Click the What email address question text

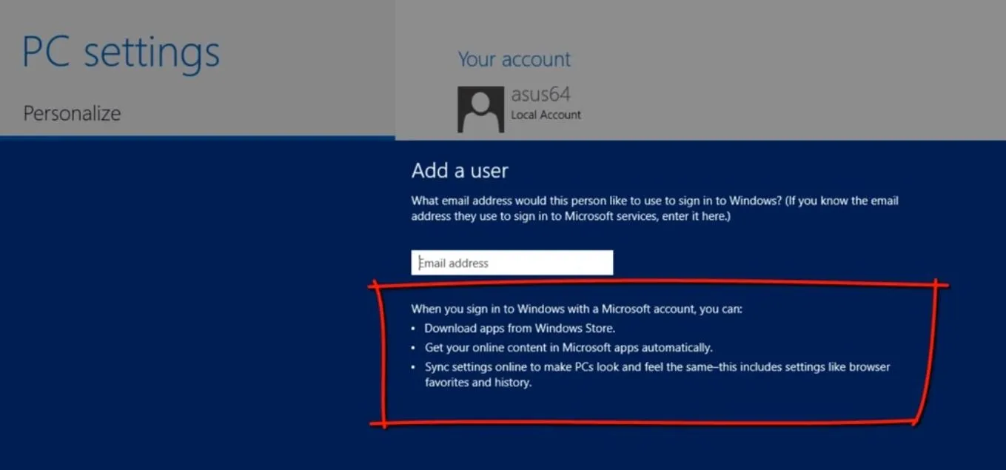point(655,208)
